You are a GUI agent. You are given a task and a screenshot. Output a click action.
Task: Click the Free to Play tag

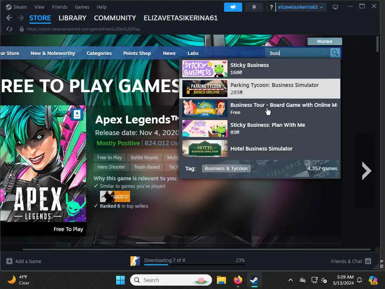pyautogui.click(x=109, y=158)
